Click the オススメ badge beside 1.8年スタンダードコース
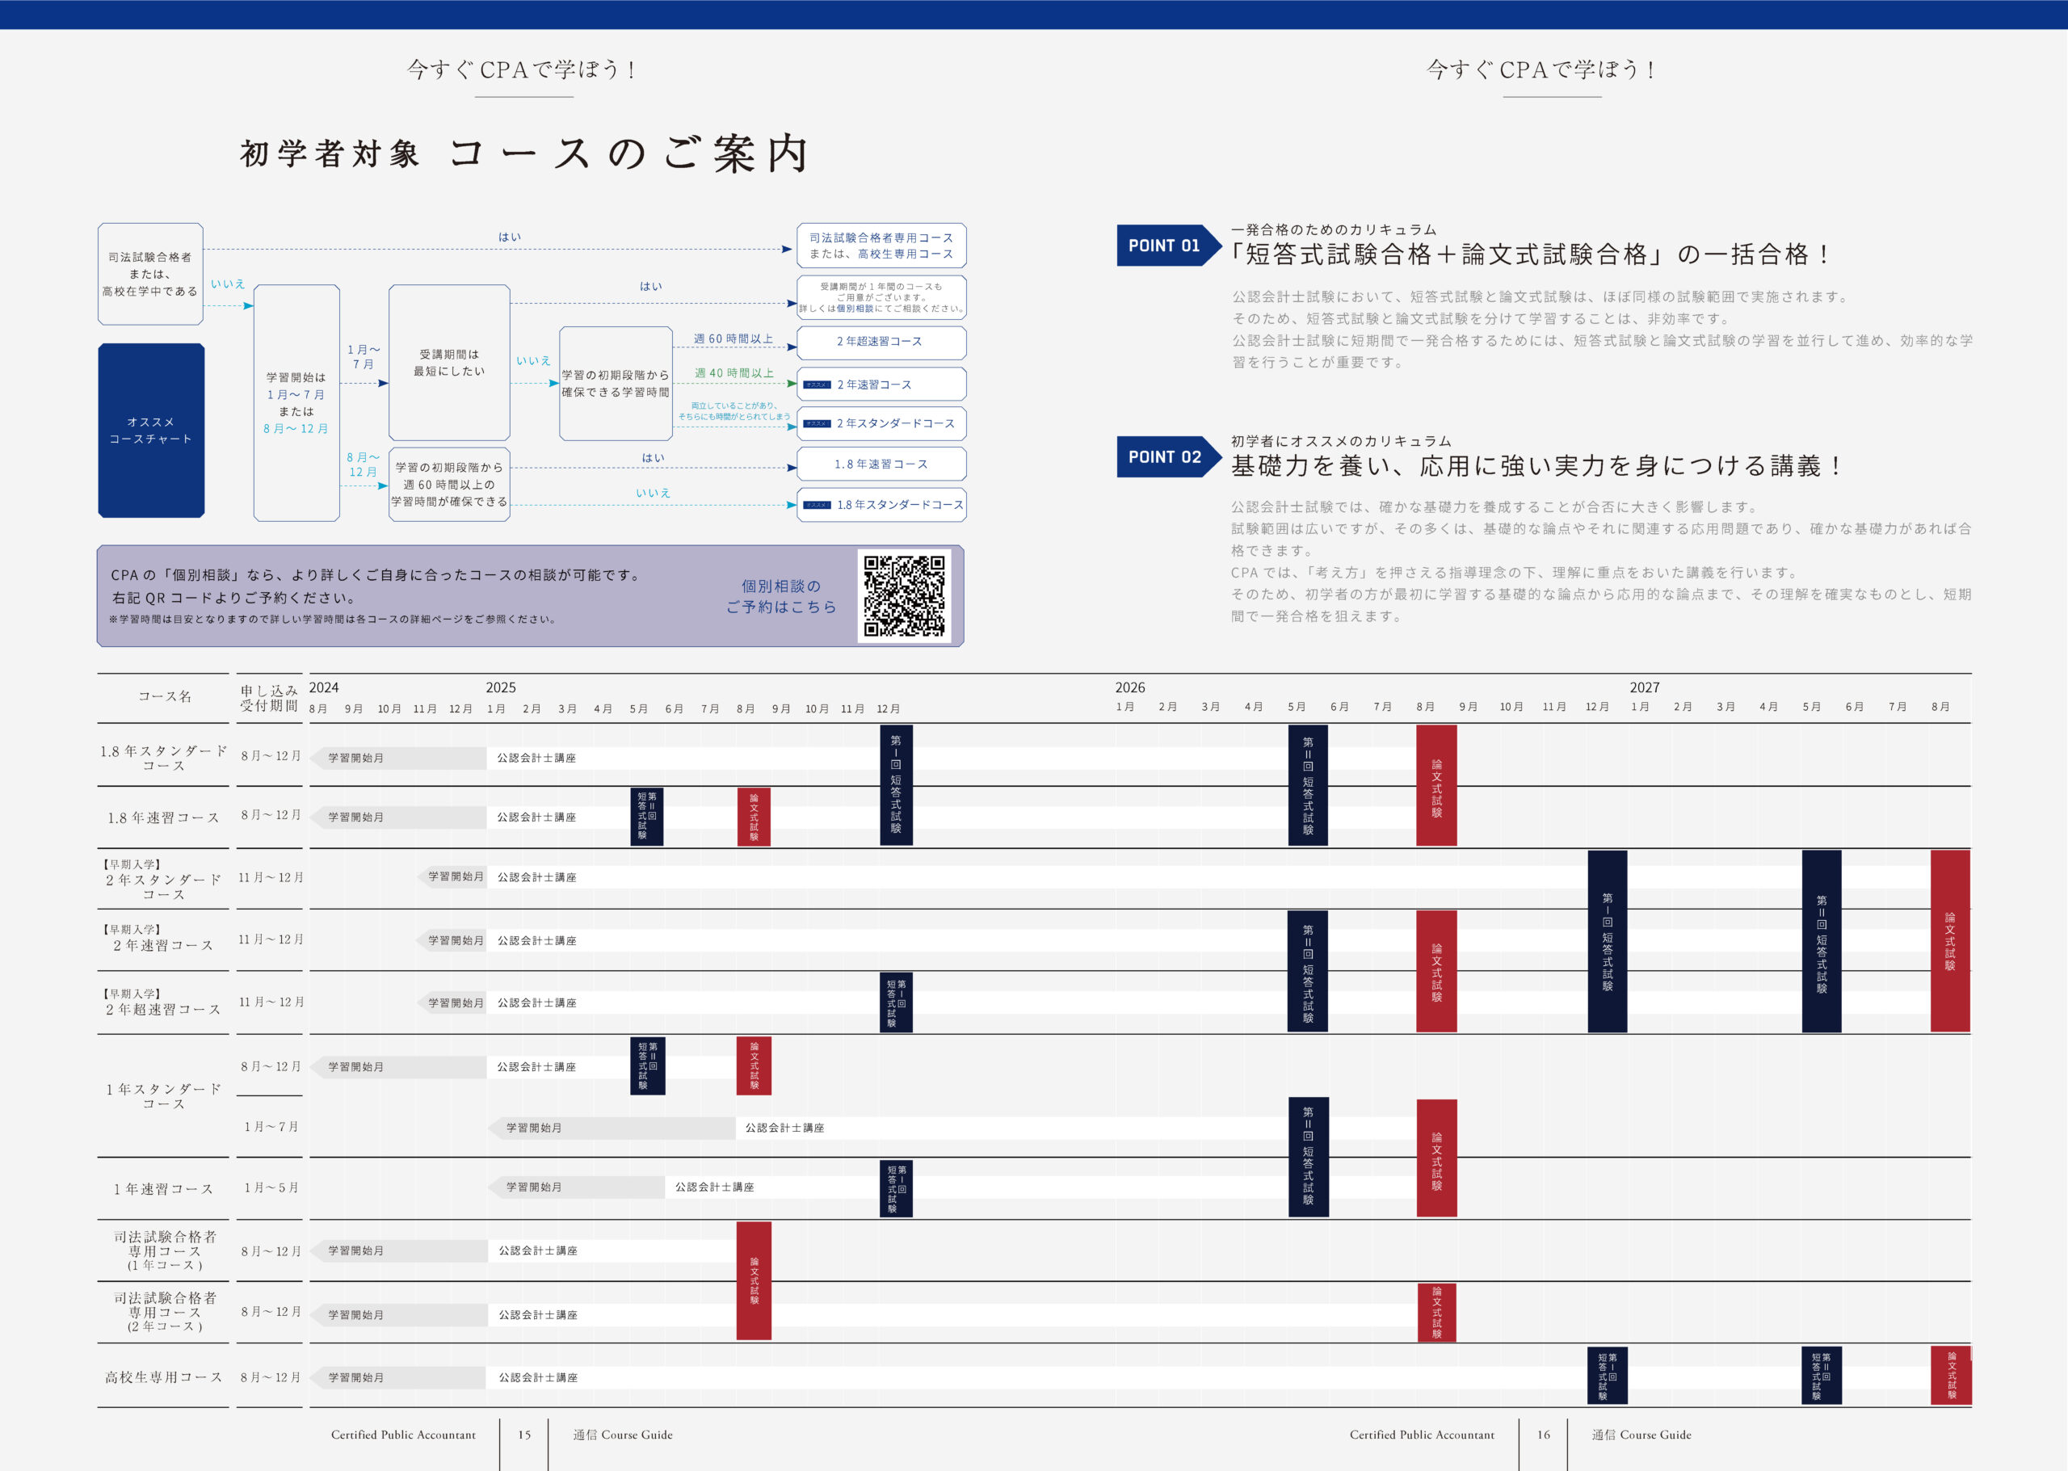2068x1471 pixels. [x=817, y=505]
